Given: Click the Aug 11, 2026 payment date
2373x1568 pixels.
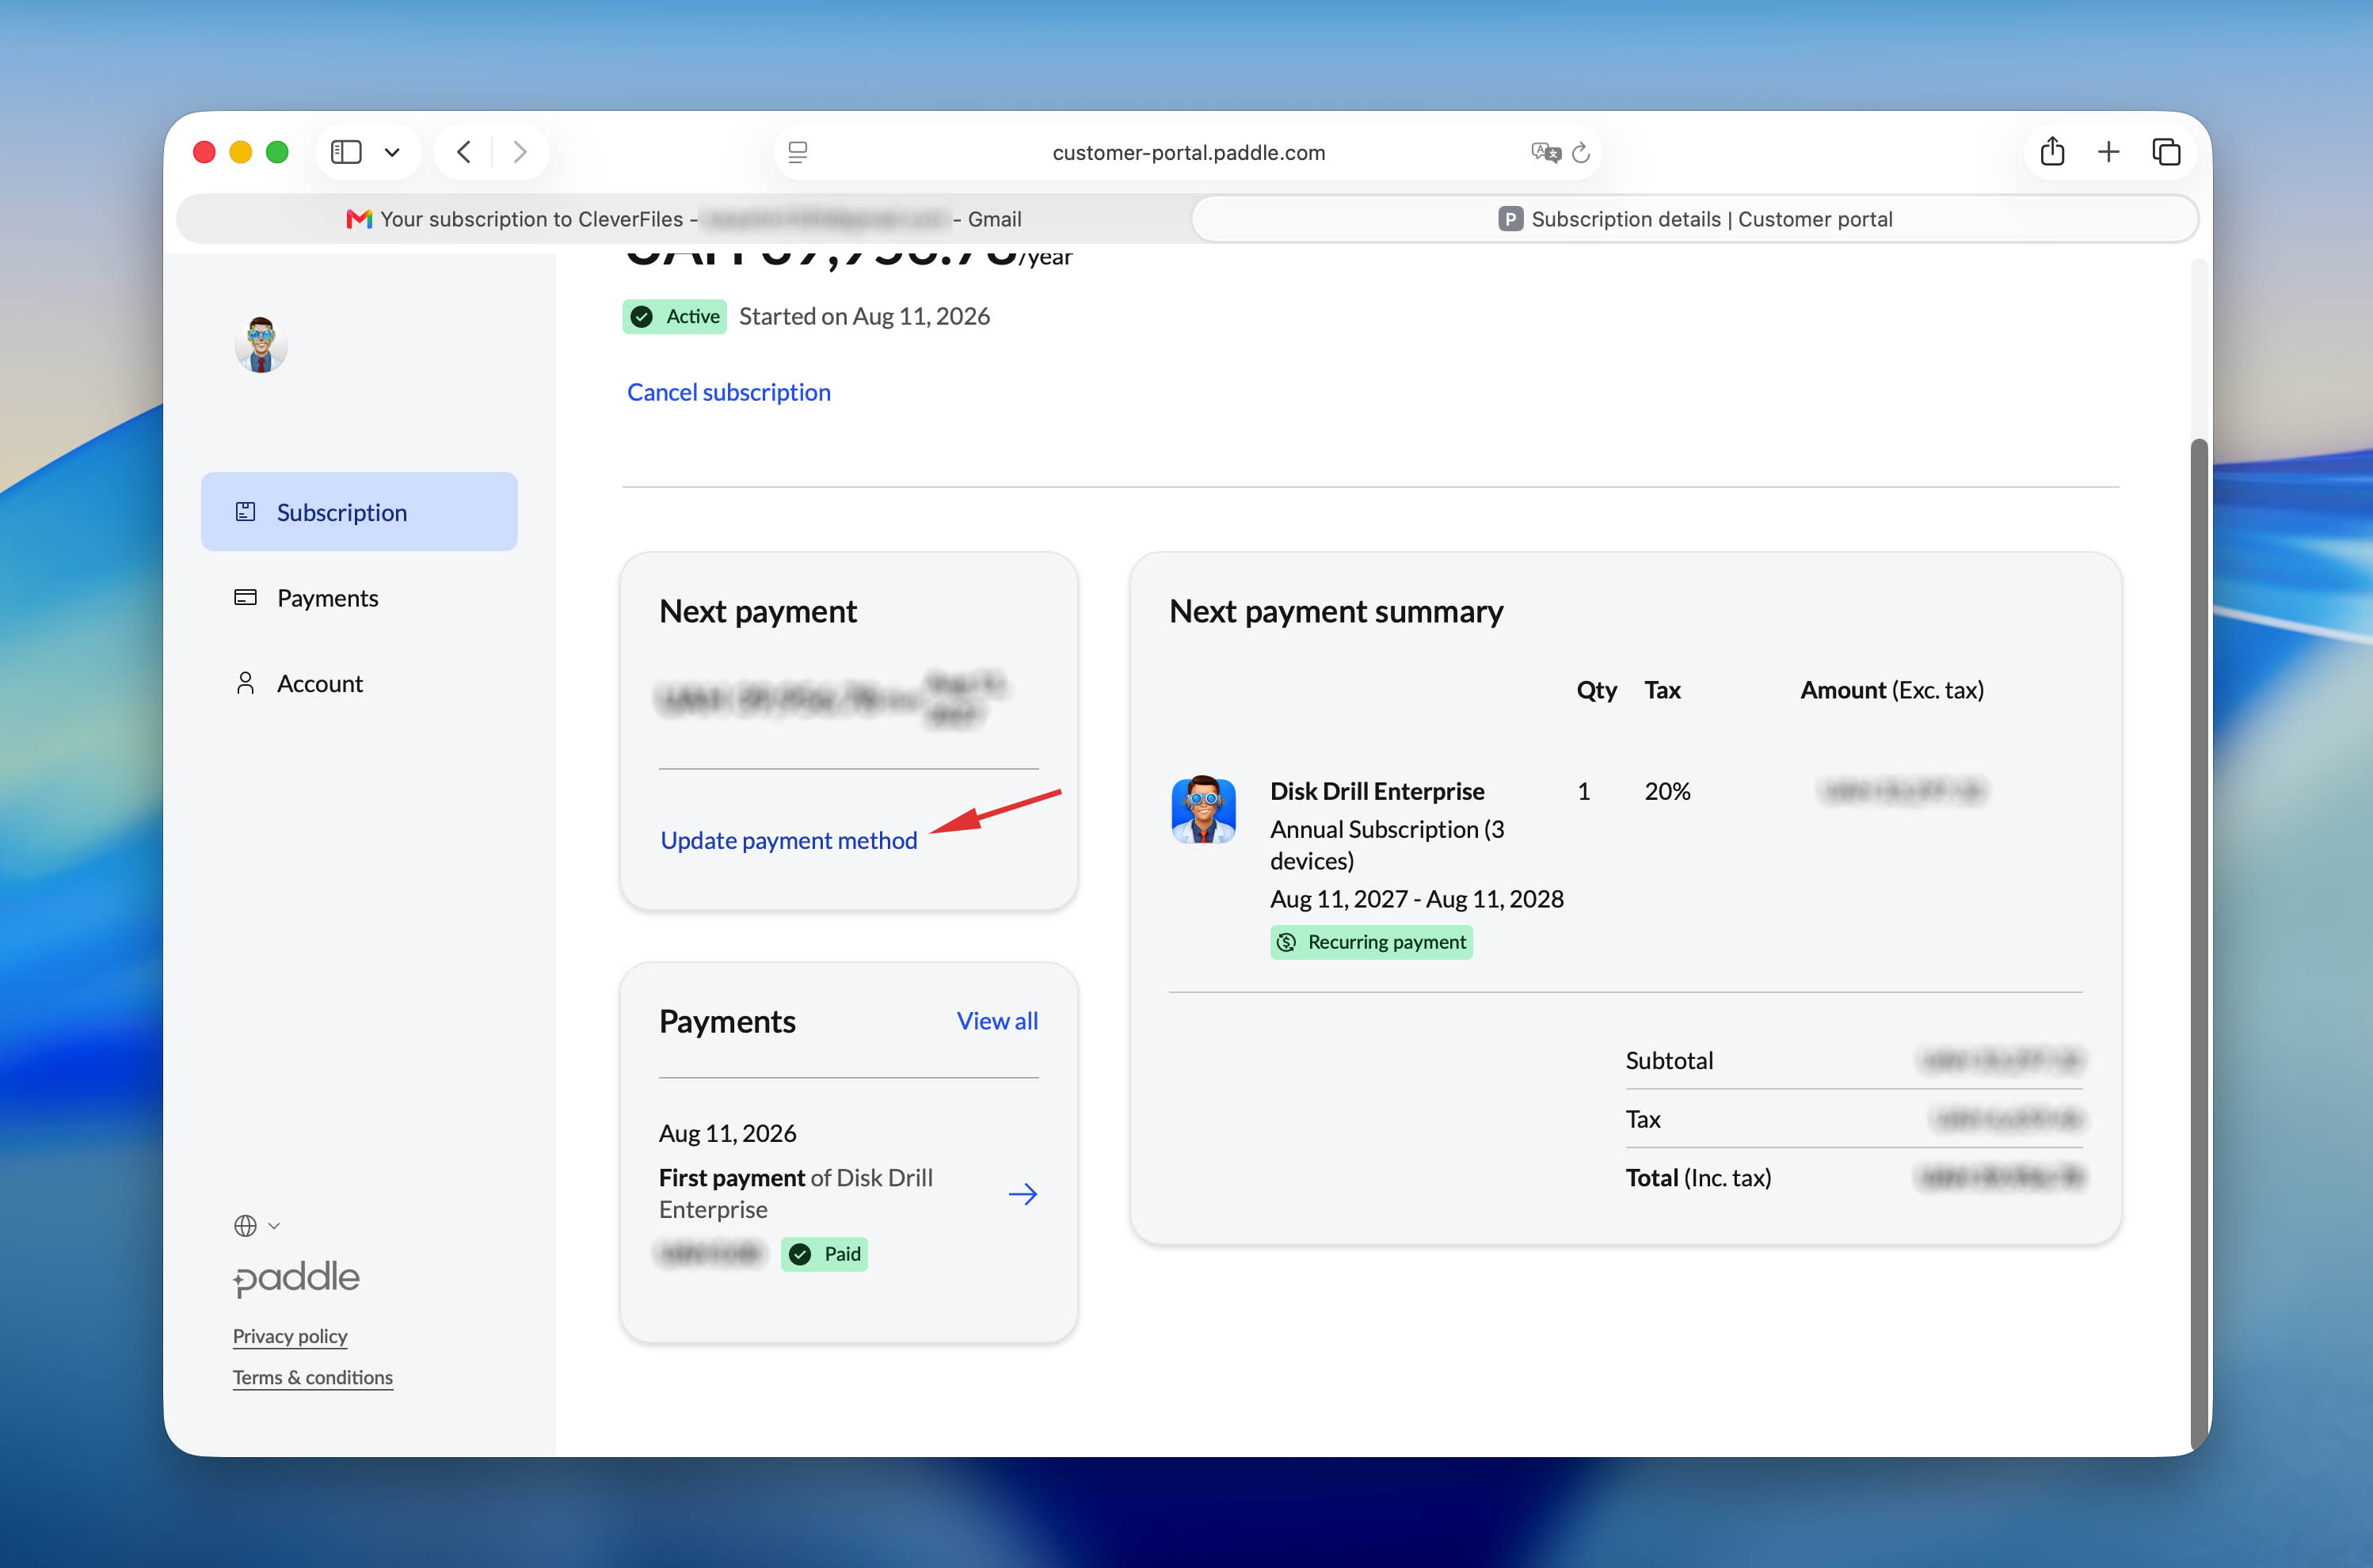Looking at the screenshot, I should point(728,1133).
